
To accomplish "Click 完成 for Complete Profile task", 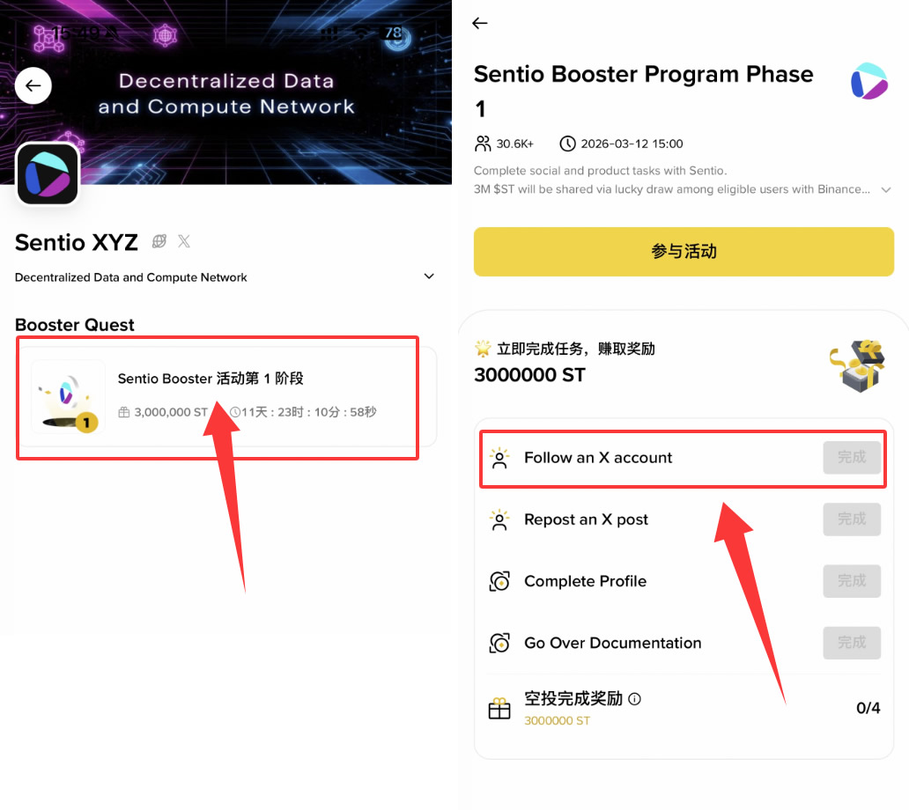I will [852, 581].
